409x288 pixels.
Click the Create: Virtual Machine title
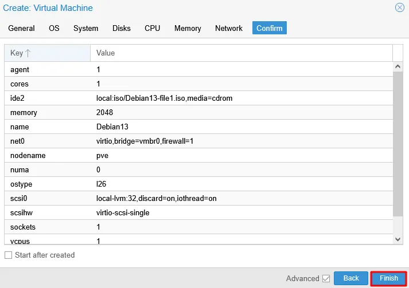(48, 8)
